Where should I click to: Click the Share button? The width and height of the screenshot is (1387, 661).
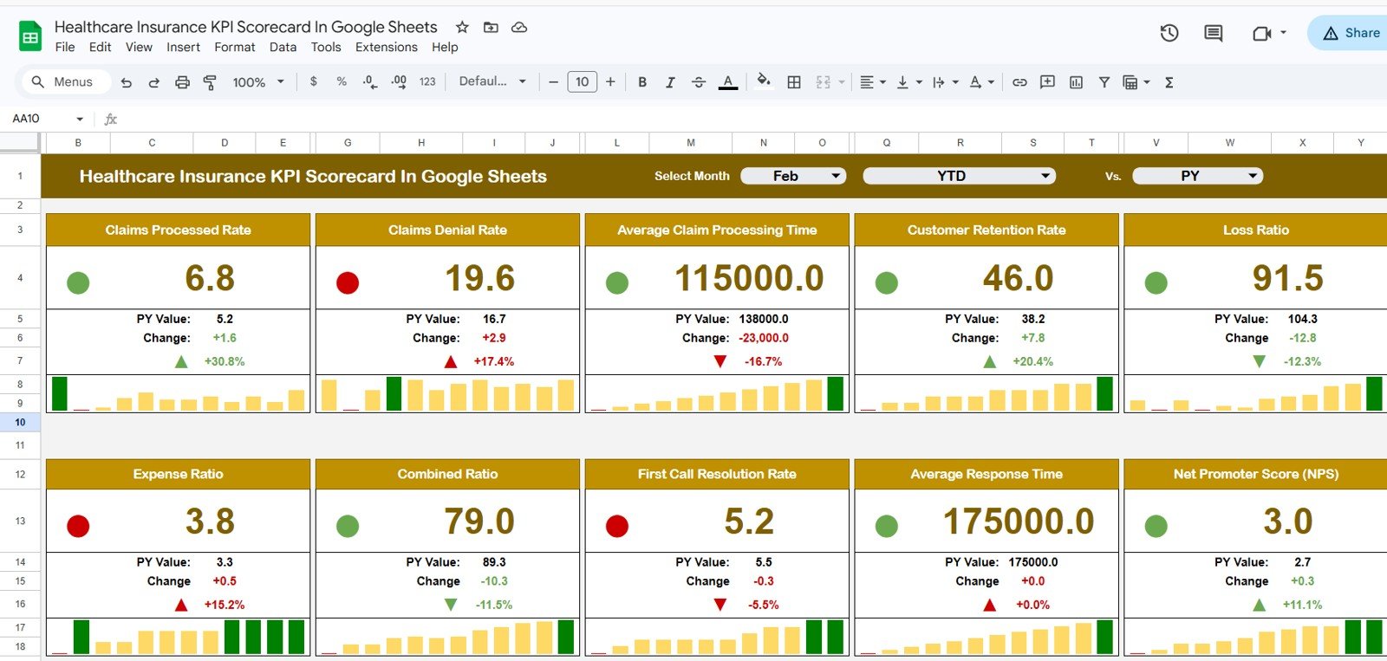[1349, 33]
